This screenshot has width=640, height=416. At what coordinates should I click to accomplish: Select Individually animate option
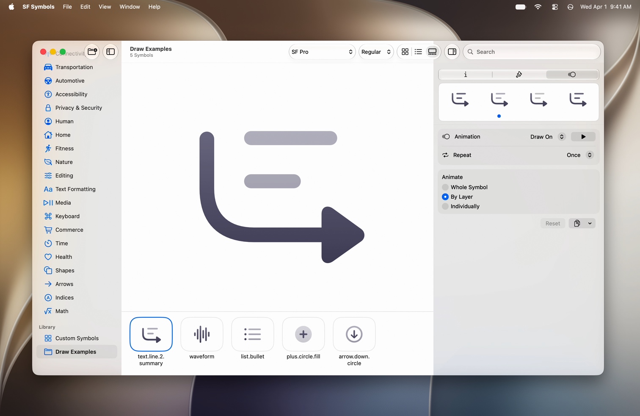point(461,206)
